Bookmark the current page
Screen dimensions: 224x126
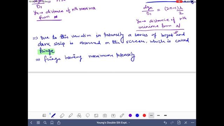click(52, 122)
